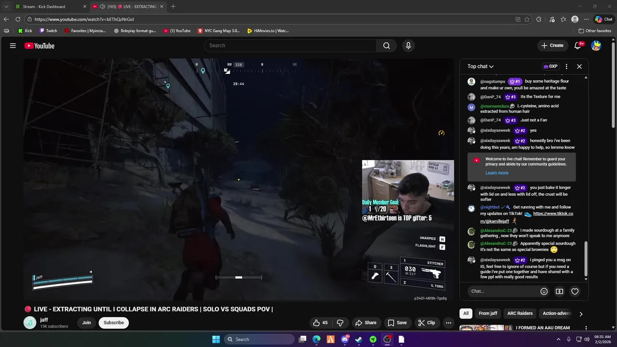
Task: Open more actions ellipsis below video
Action: 448,323
